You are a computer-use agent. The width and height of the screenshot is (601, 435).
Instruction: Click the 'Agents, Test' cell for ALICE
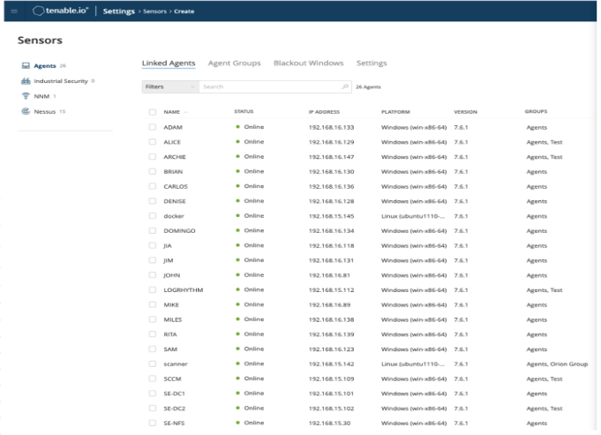point(545,142)
